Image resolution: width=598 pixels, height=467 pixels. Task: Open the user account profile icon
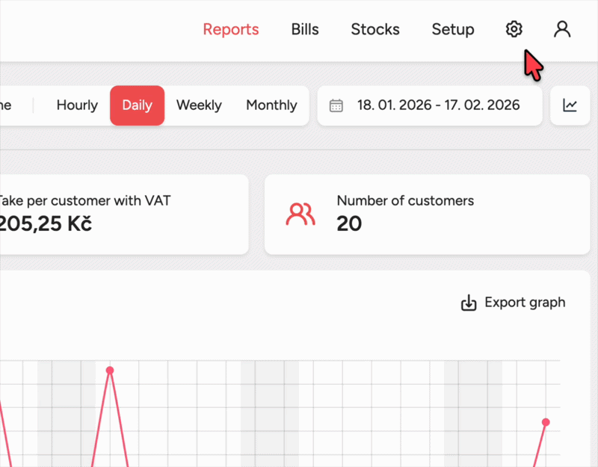[x=562, y=29]
